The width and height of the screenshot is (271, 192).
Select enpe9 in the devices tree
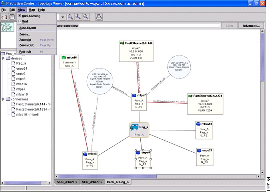pos(21,74)
